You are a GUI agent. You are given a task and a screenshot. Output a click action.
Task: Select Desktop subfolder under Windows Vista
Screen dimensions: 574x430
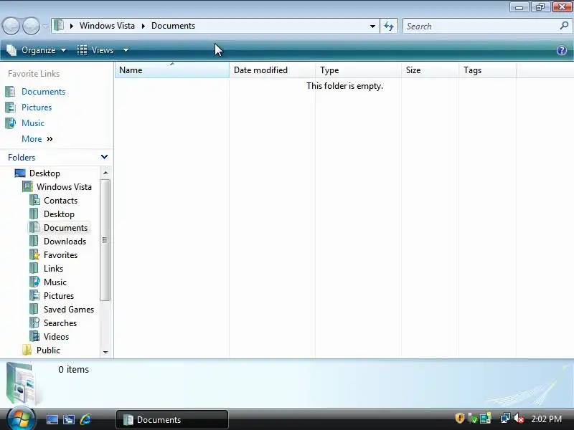click(59, 214)
